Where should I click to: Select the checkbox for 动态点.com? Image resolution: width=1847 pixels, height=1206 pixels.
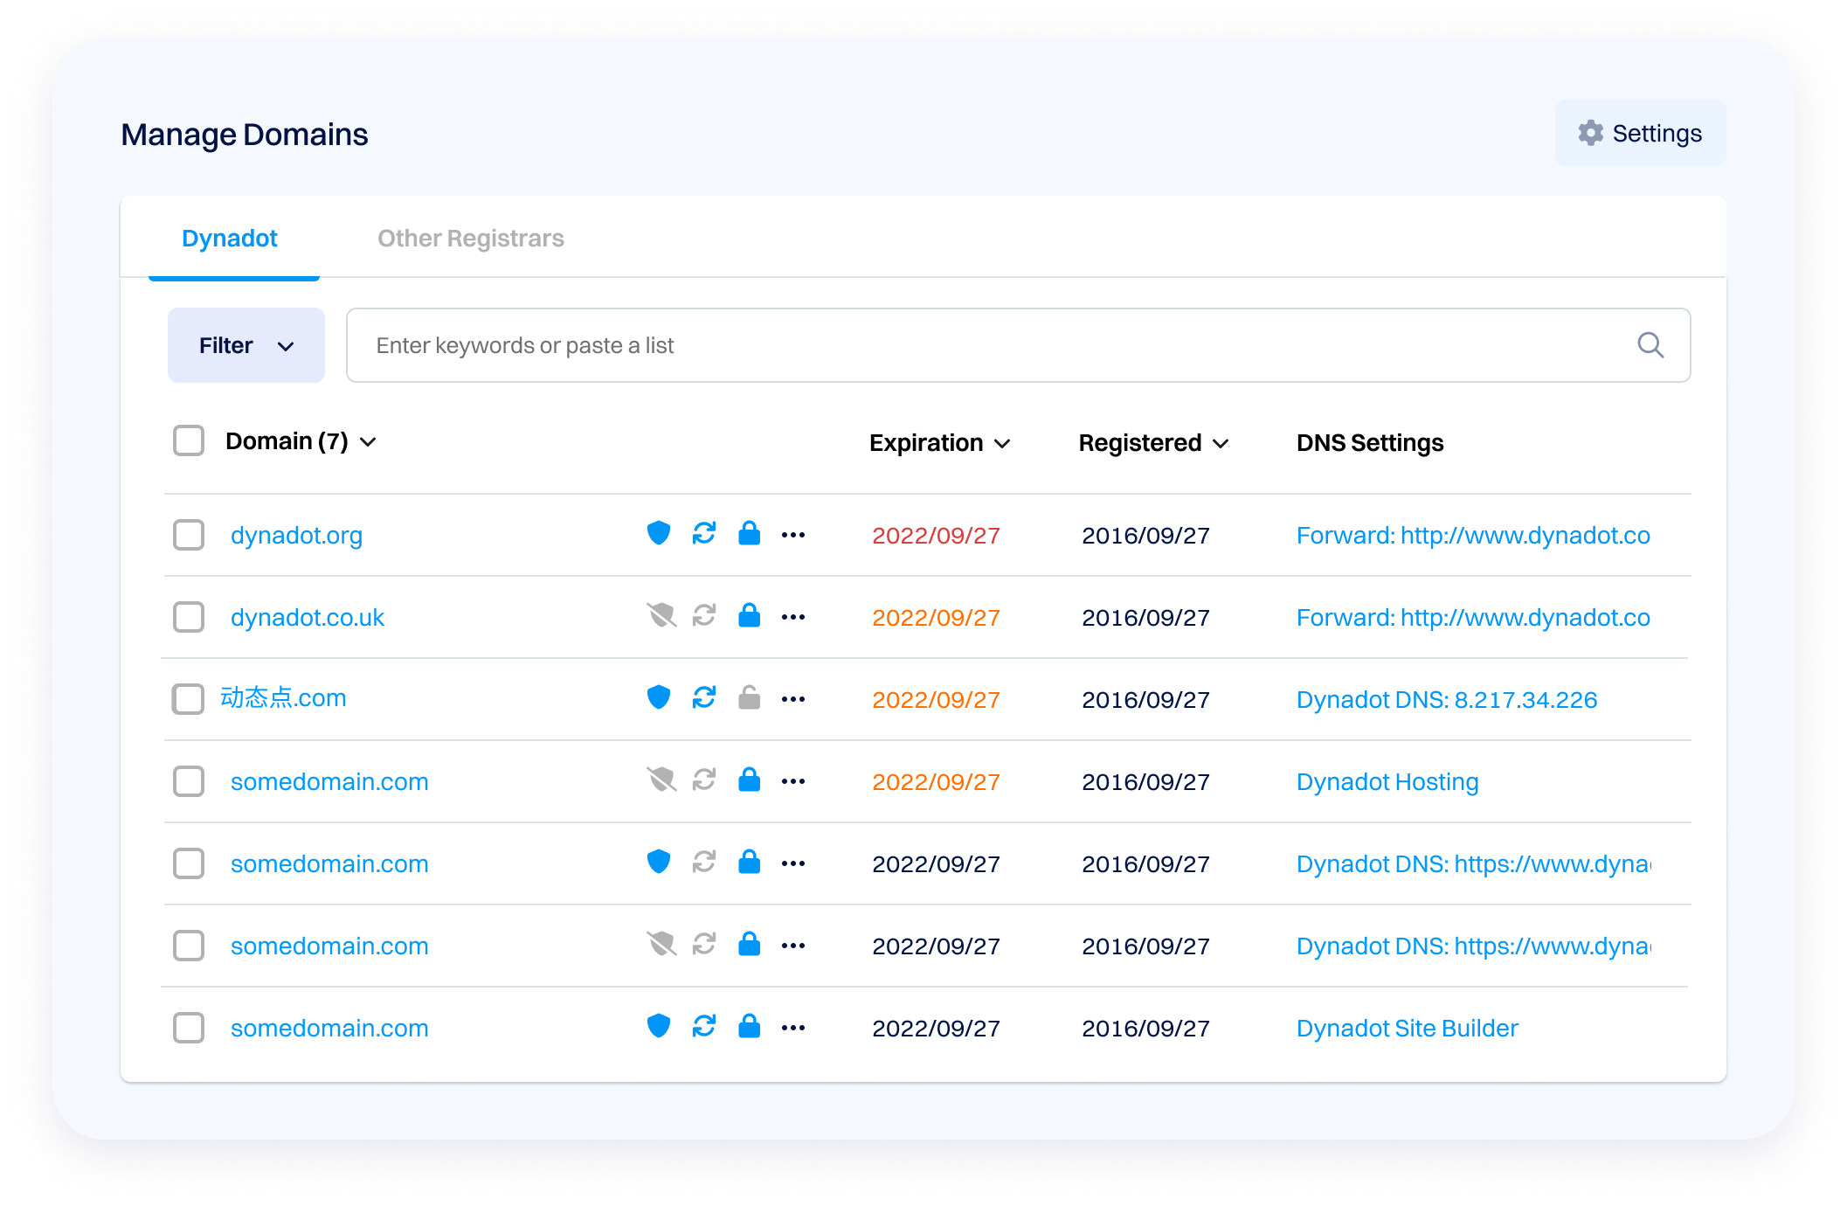click(189, 699)
